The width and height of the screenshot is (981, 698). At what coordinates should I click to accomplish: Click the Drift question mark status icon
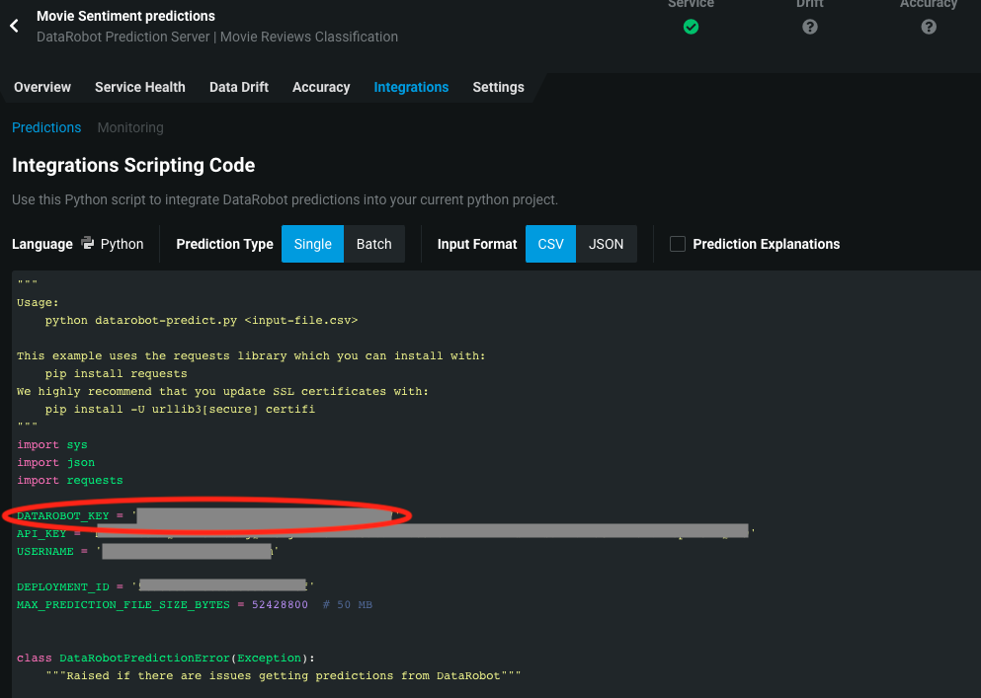[809, 27]
